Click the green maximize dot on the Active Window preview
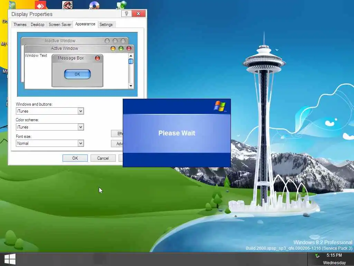The image size is (354, 266). 121,48
